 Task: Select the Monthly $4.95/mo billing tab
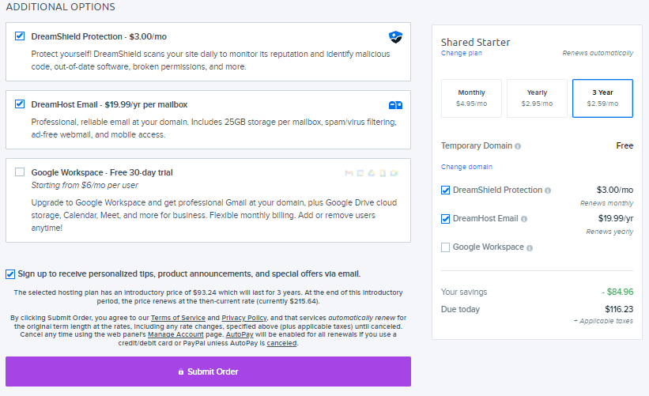(x=471, y=98)
